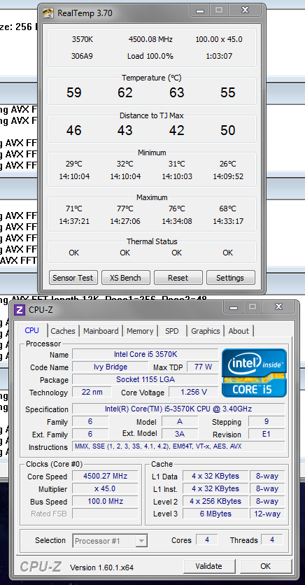
Task: Click the CPU-Z title bar Z icon
Action: coord(20,310)
